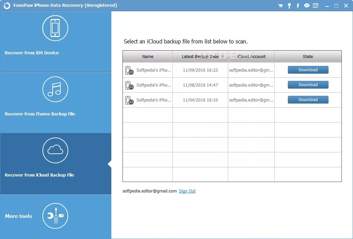This screenshot has height=239, width=353.
Task: Click account cell in 11/08/2016 row
Action: [x=251, y=85]
